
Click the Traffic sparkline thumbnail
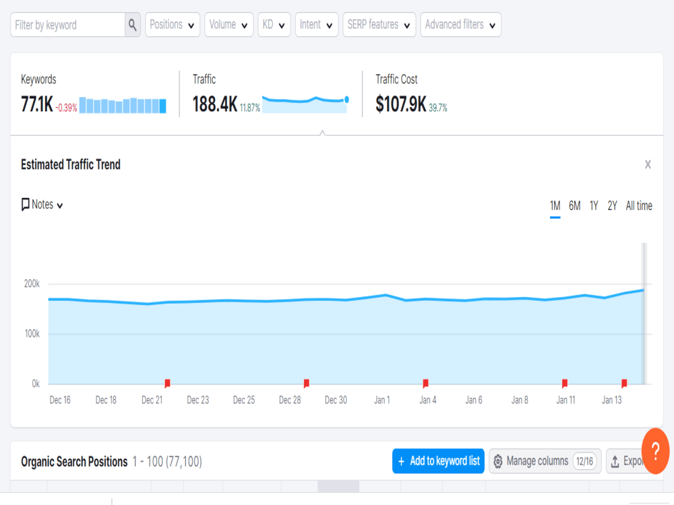click(305, 104)
